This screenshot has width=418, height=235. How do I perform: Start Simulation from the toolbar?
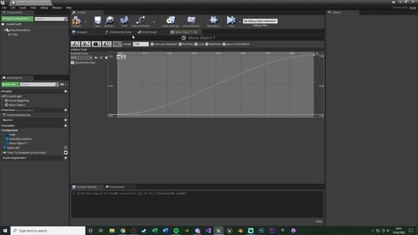click(x=214, y=22)
